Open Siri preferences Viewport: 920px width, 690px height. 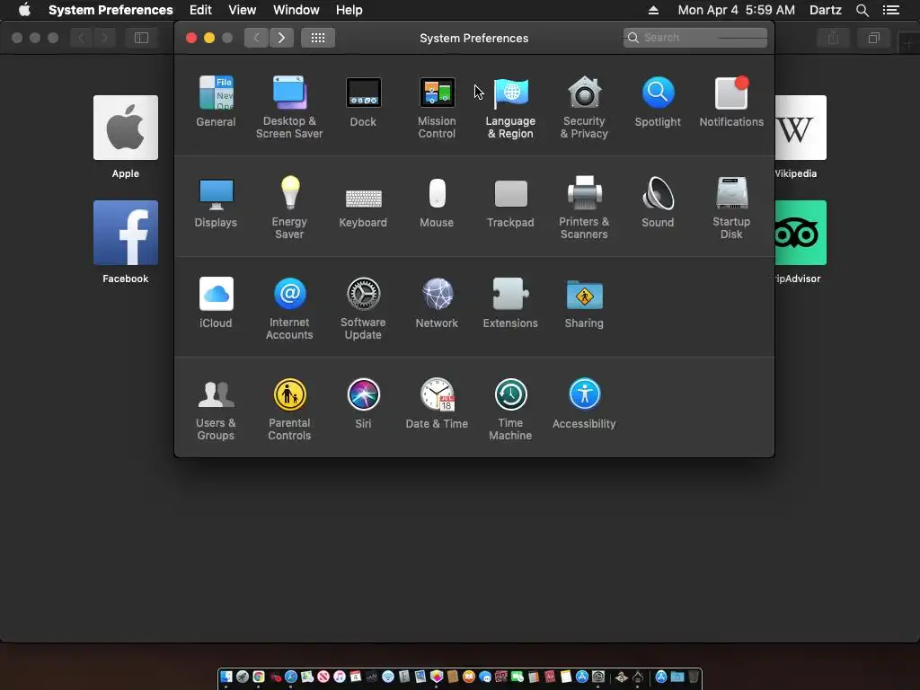pyautogui.click(x=363, y=403)
